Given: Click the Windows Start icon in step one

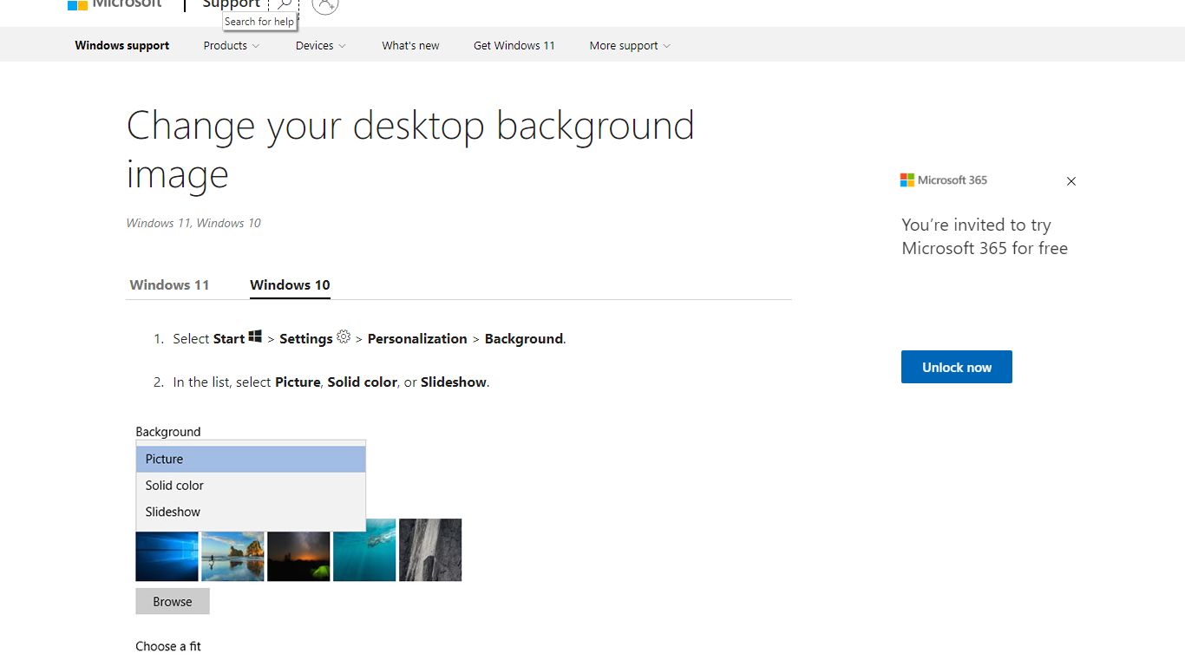Looking at the screenshot, I should click(255, 336).
